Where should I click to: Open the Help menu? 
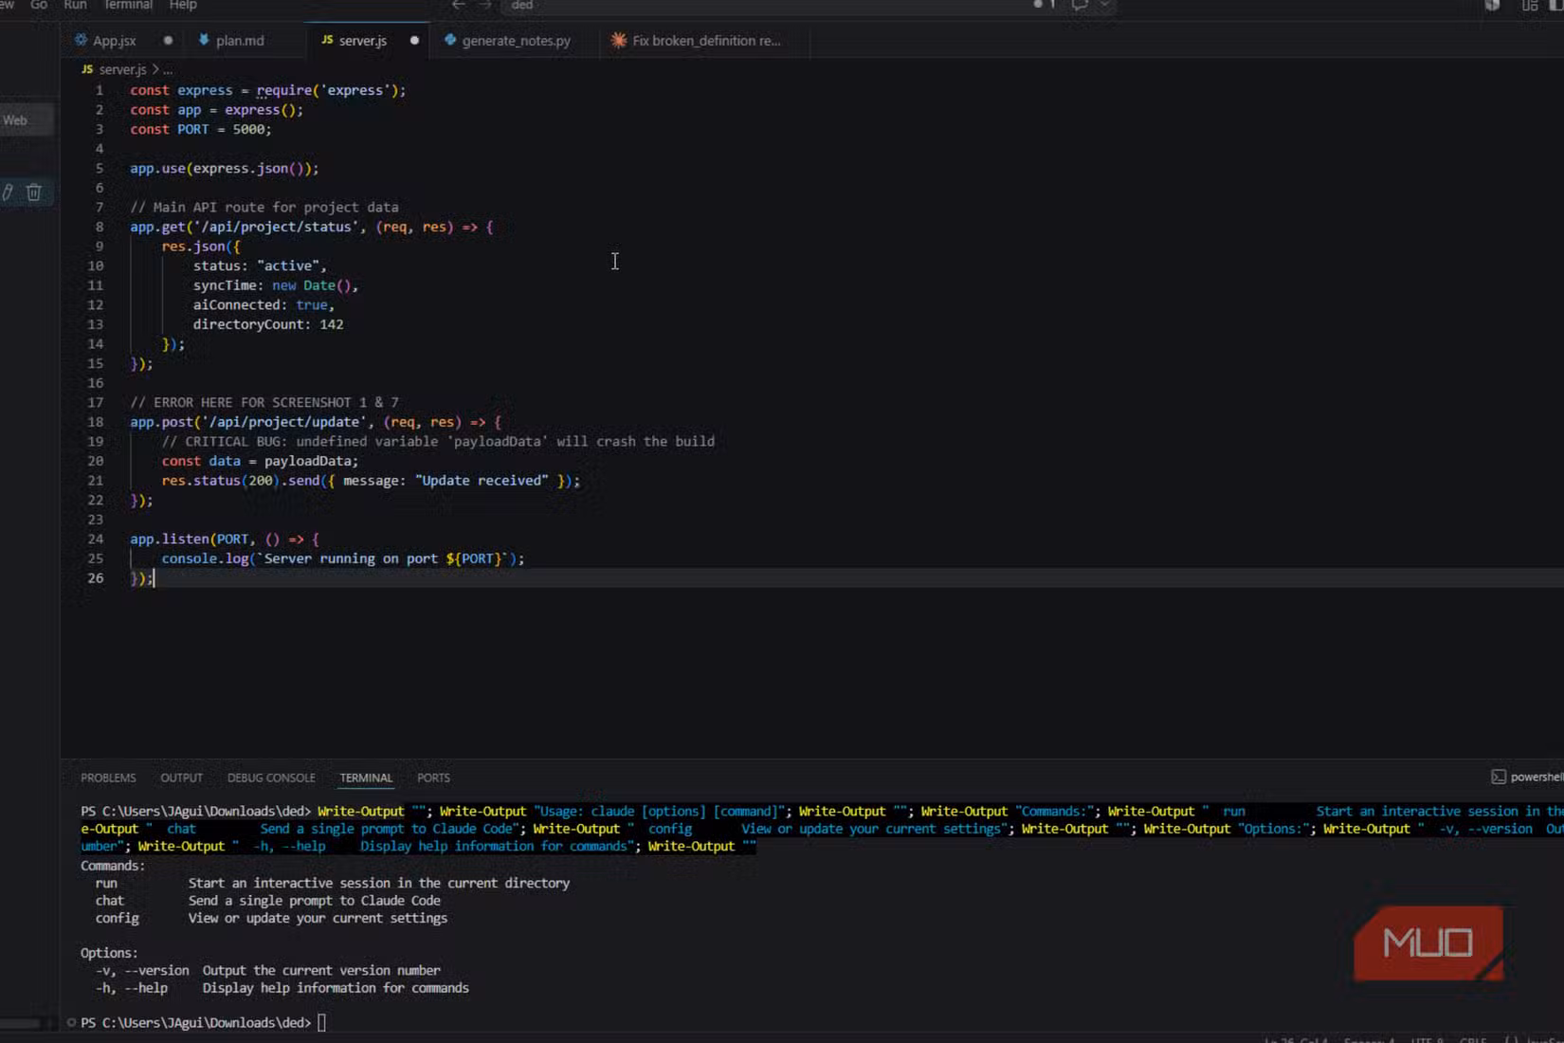[x=183, y=5]
